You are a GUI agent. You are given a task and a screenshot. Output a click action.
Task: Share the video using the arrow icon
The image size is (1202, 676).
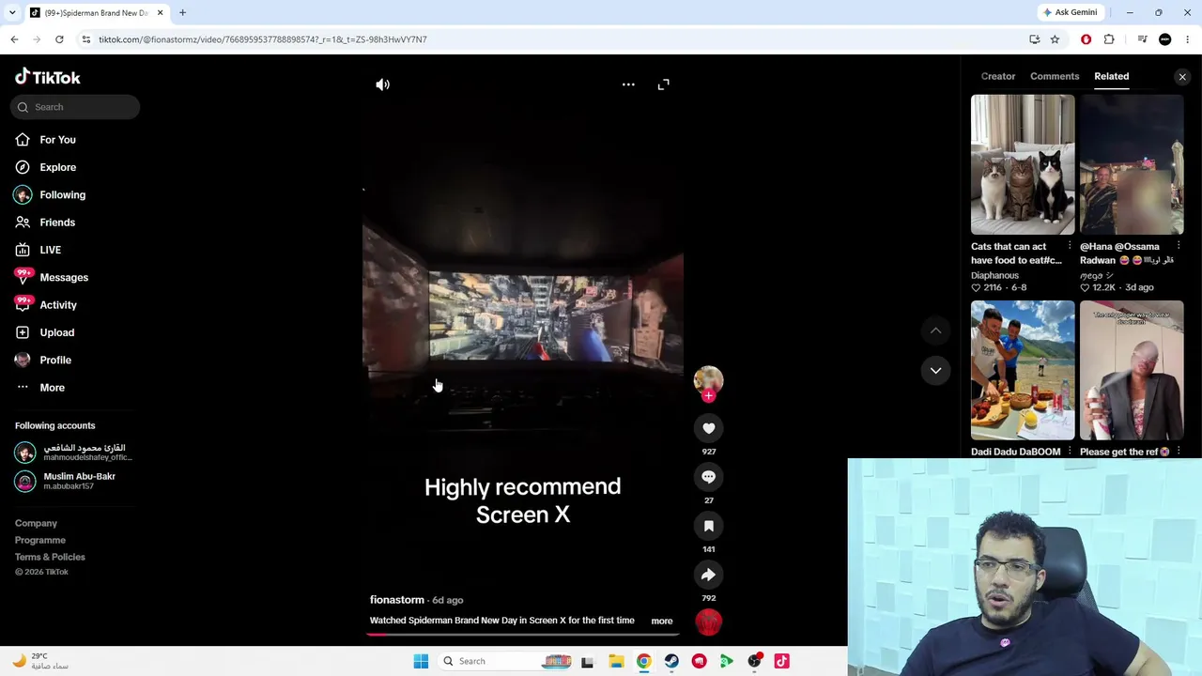(709, 575)
